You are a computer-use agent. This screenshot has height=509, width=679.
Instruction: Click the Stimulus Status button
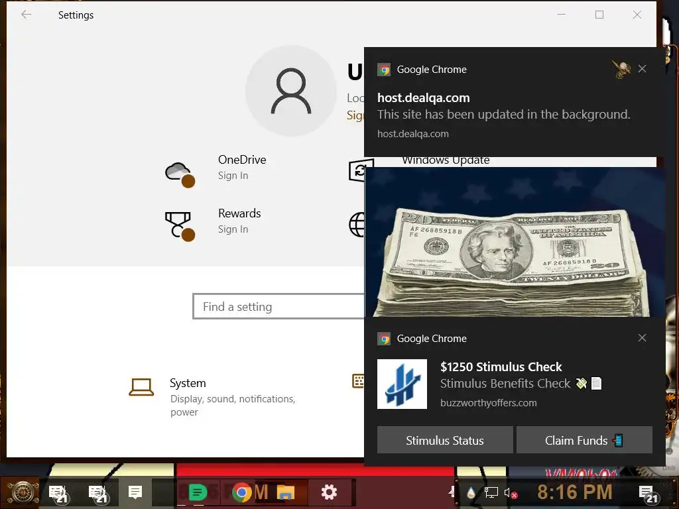445,440
